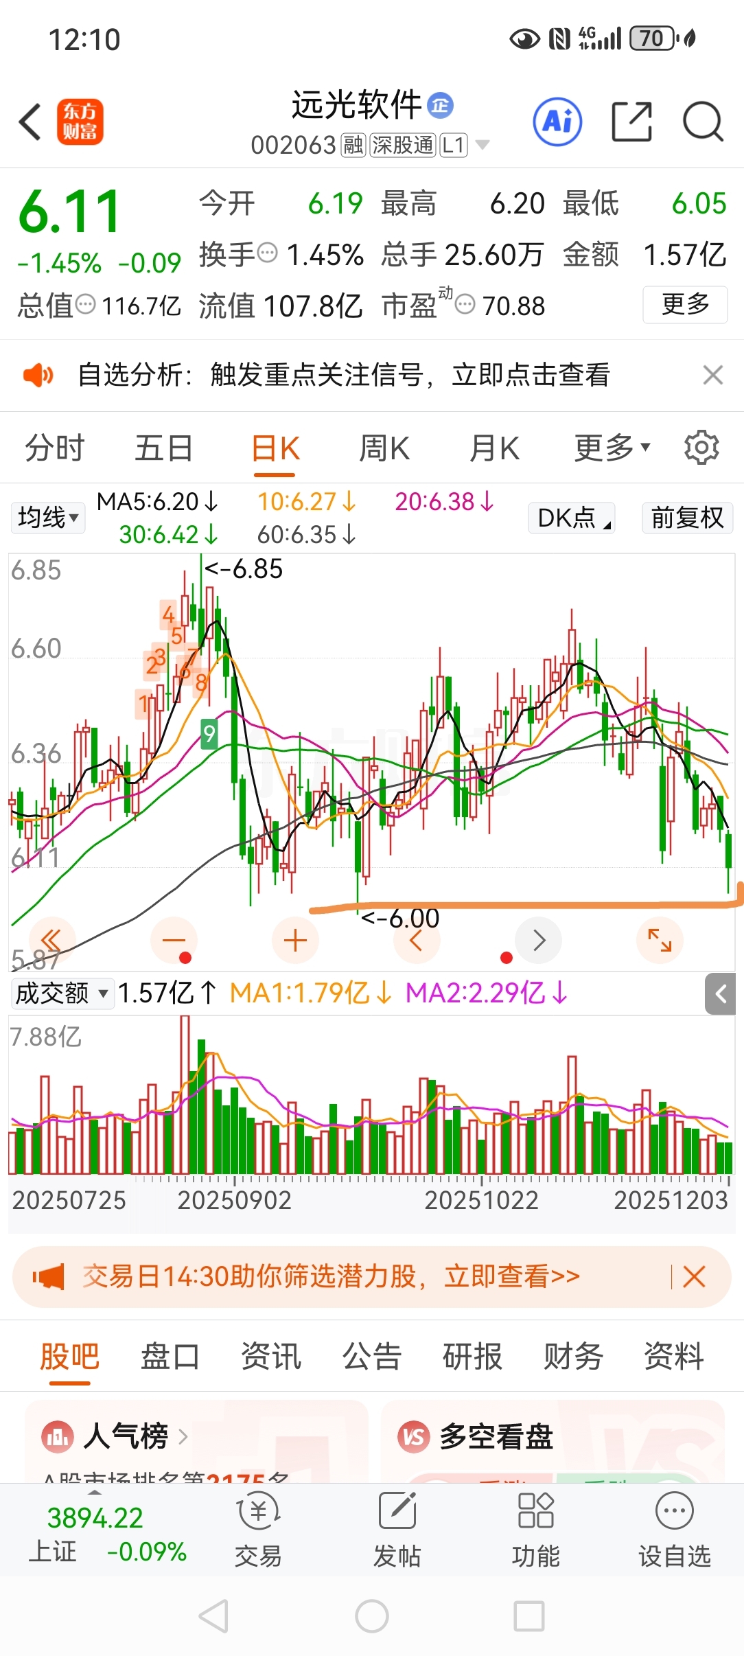This screenshot has width=744, height=1656.
Task: Expand the 上证 index bar upward
Action: [95, 1493]
